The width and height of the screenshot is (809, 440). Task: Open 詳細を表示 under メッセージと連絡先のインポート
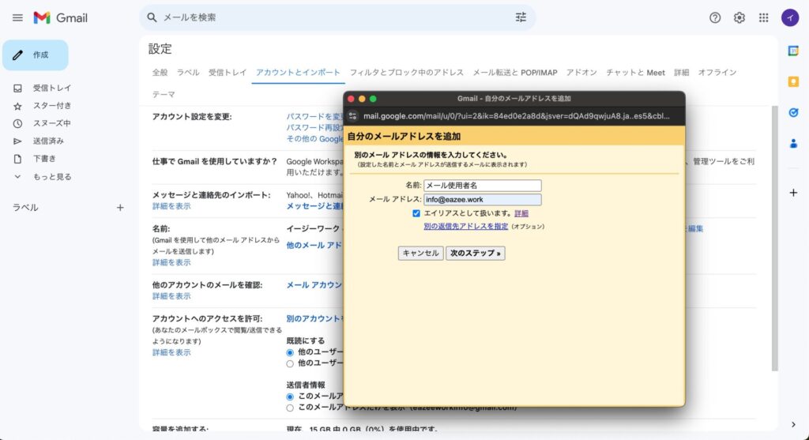click(x=171, y=206)
